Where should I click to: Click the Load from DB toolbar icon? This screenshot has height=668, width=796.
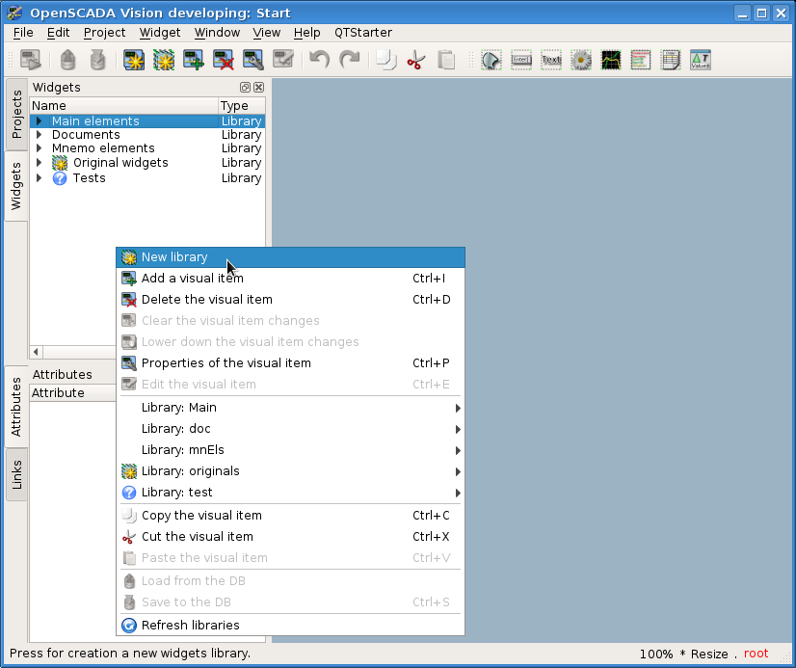67,60
